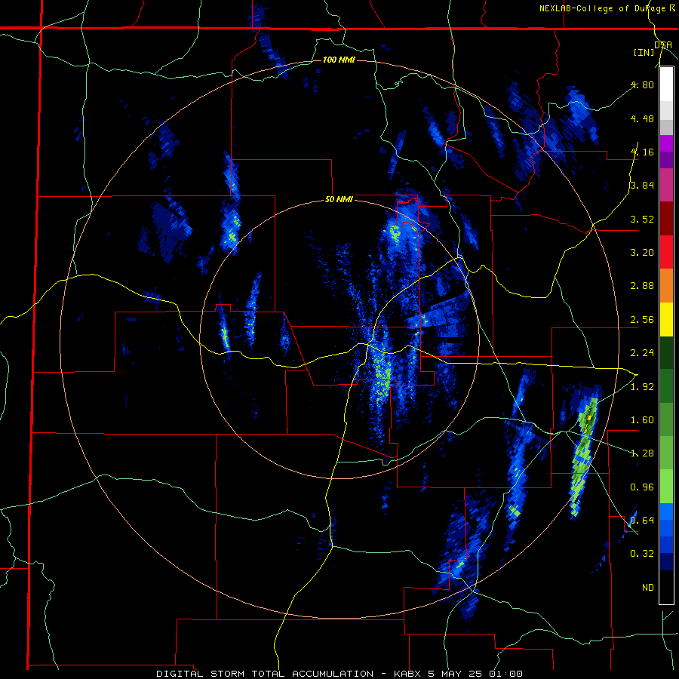Click the 0.96 legend value
Image resolution: width=679 pixels, height=679 pixels.
click(642, 487)
